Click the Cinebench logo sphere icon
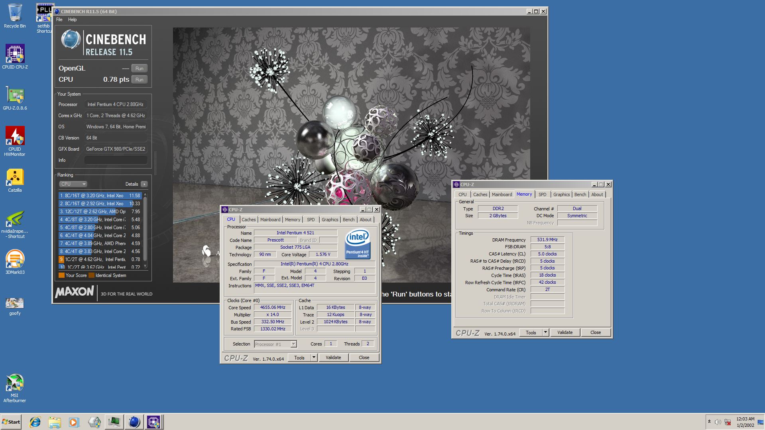 [71, 40]
